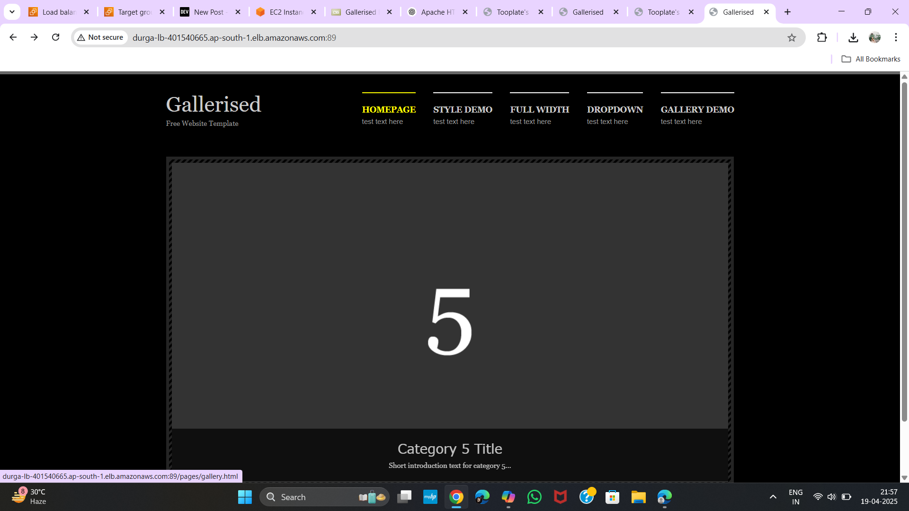Go back to the previous page

(x=13, y=37)
